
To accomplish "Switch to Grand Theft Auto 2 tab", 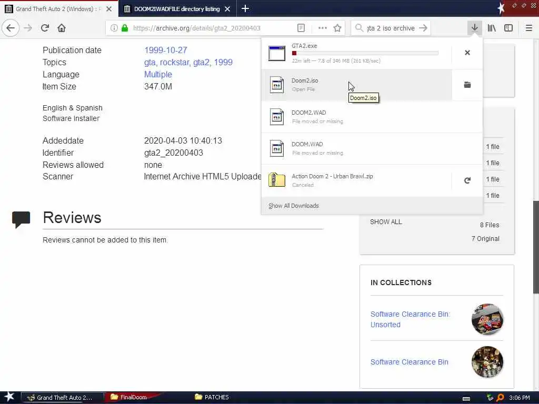I will click(58, 9).
